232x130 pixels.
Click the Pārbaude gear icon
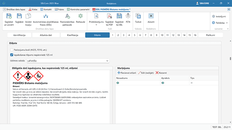(80, 16)
